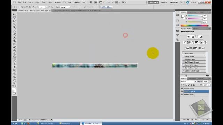Switch to the Design workspace
Image resolution: width=223 pixels, height=125 pixels.
[x=164, y=2]
